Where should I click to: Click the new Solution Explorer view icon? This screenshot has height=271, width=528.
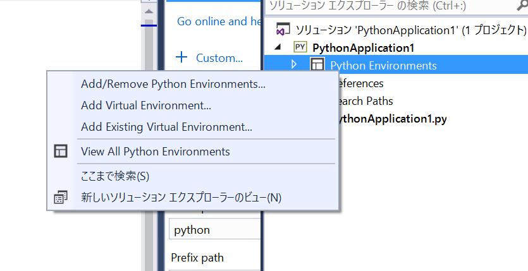tap(61, 197)
